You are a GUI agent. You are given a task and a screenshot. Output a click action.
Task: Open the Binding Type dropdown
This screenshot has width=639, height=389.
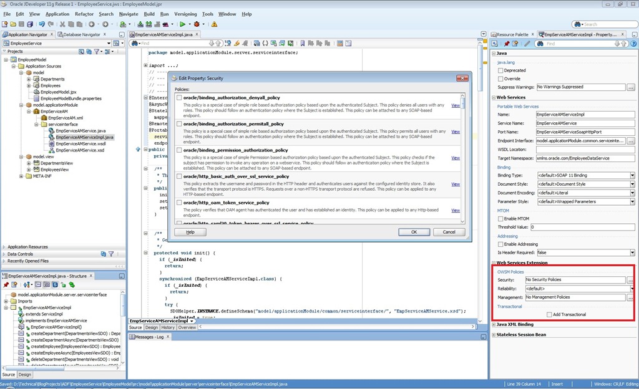coord(632,176)
